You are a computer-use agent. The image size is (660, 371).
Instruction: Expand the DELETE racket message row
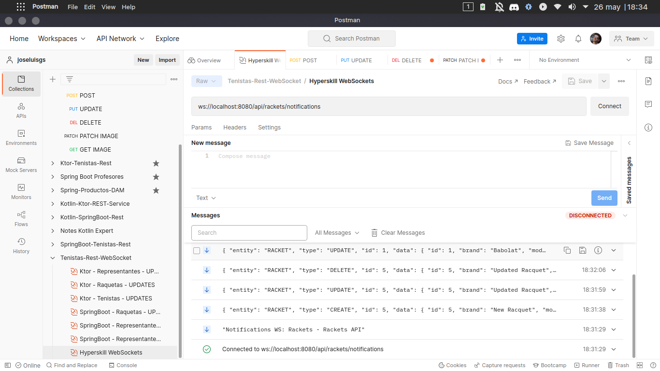[614, 270]
